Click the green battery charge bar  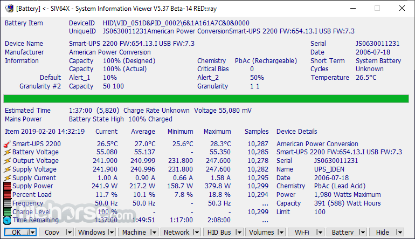coord(206,99)
